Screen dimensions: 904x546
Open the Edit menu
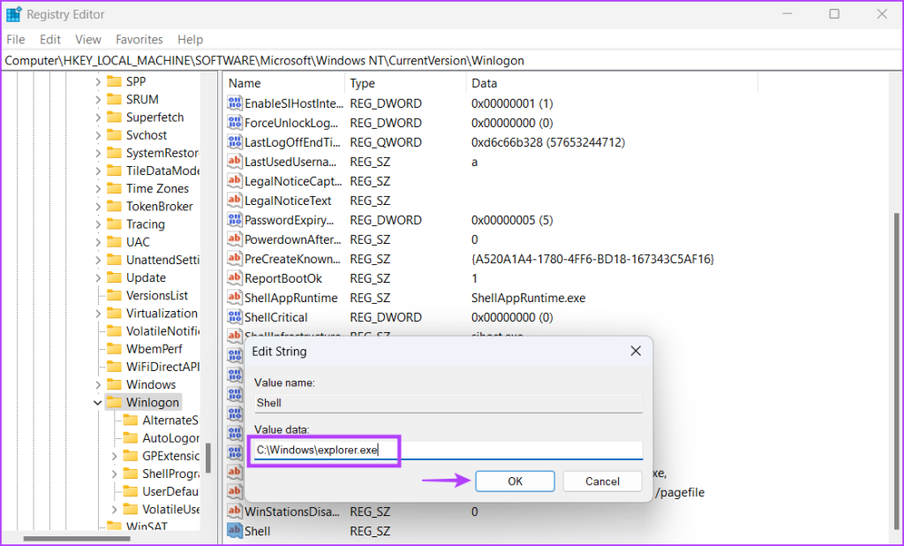(50, 39)
